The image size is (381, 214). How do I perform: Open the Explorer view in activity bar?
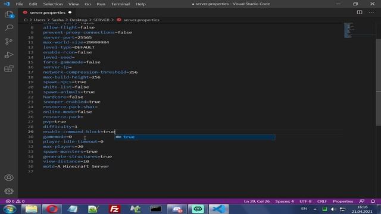[9, 14]
